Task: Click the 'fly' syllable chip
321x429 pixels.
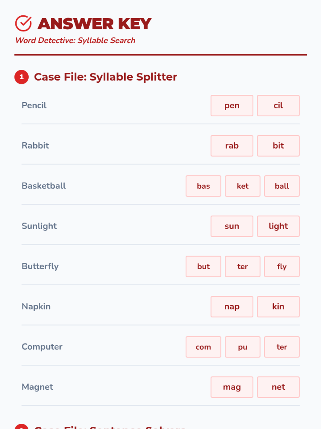Action: (x=282, y=267)
